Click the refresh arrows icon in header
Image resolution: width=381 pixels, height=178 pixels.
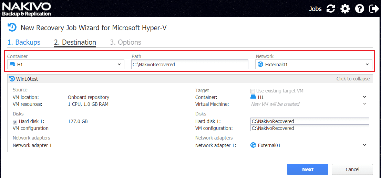click(x=331, y=9)
